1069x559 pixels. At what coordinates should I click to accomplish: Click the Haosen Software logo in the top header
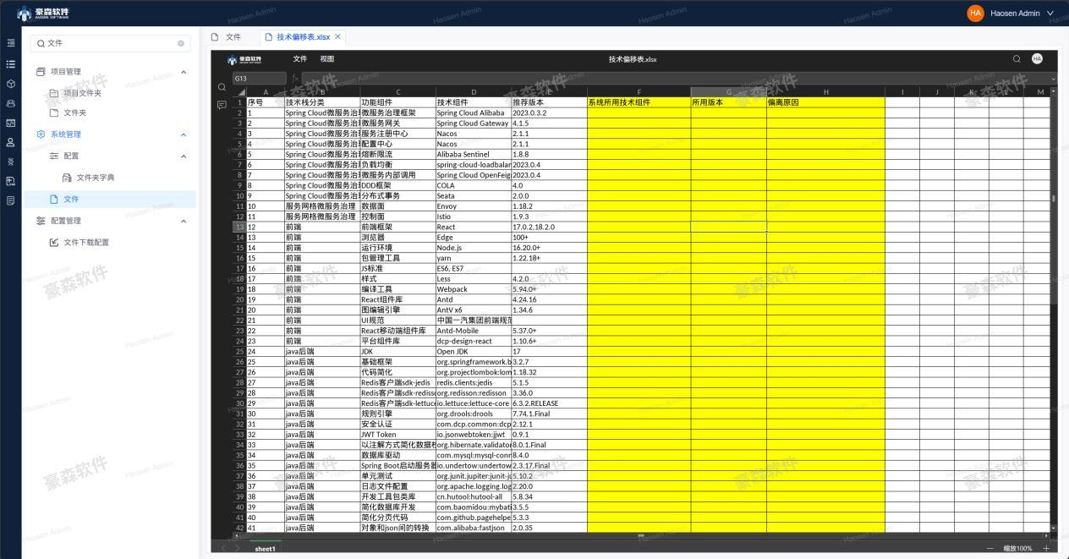point(43,14)
